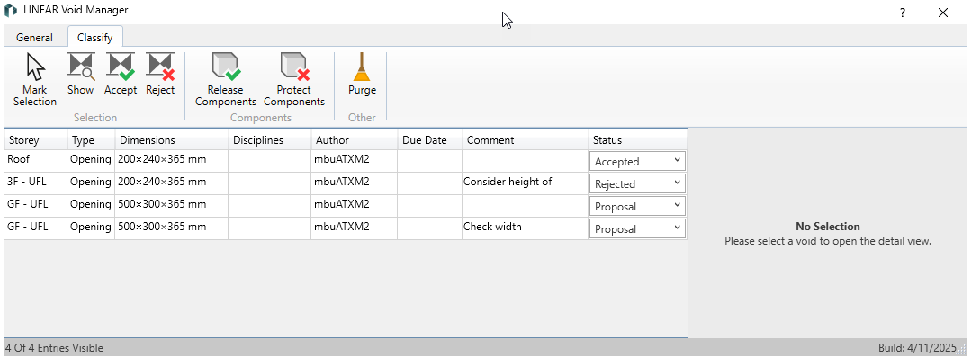Expand status dropdown for Check width row
This screenshot has width=971, height=357.
637,229
